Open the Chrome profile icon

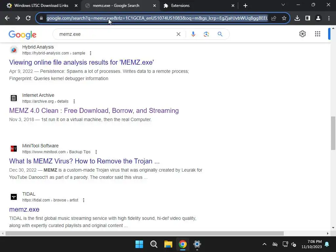(318, 18)
